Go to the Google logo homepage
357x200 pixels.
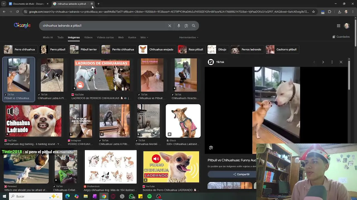(22, 25)
